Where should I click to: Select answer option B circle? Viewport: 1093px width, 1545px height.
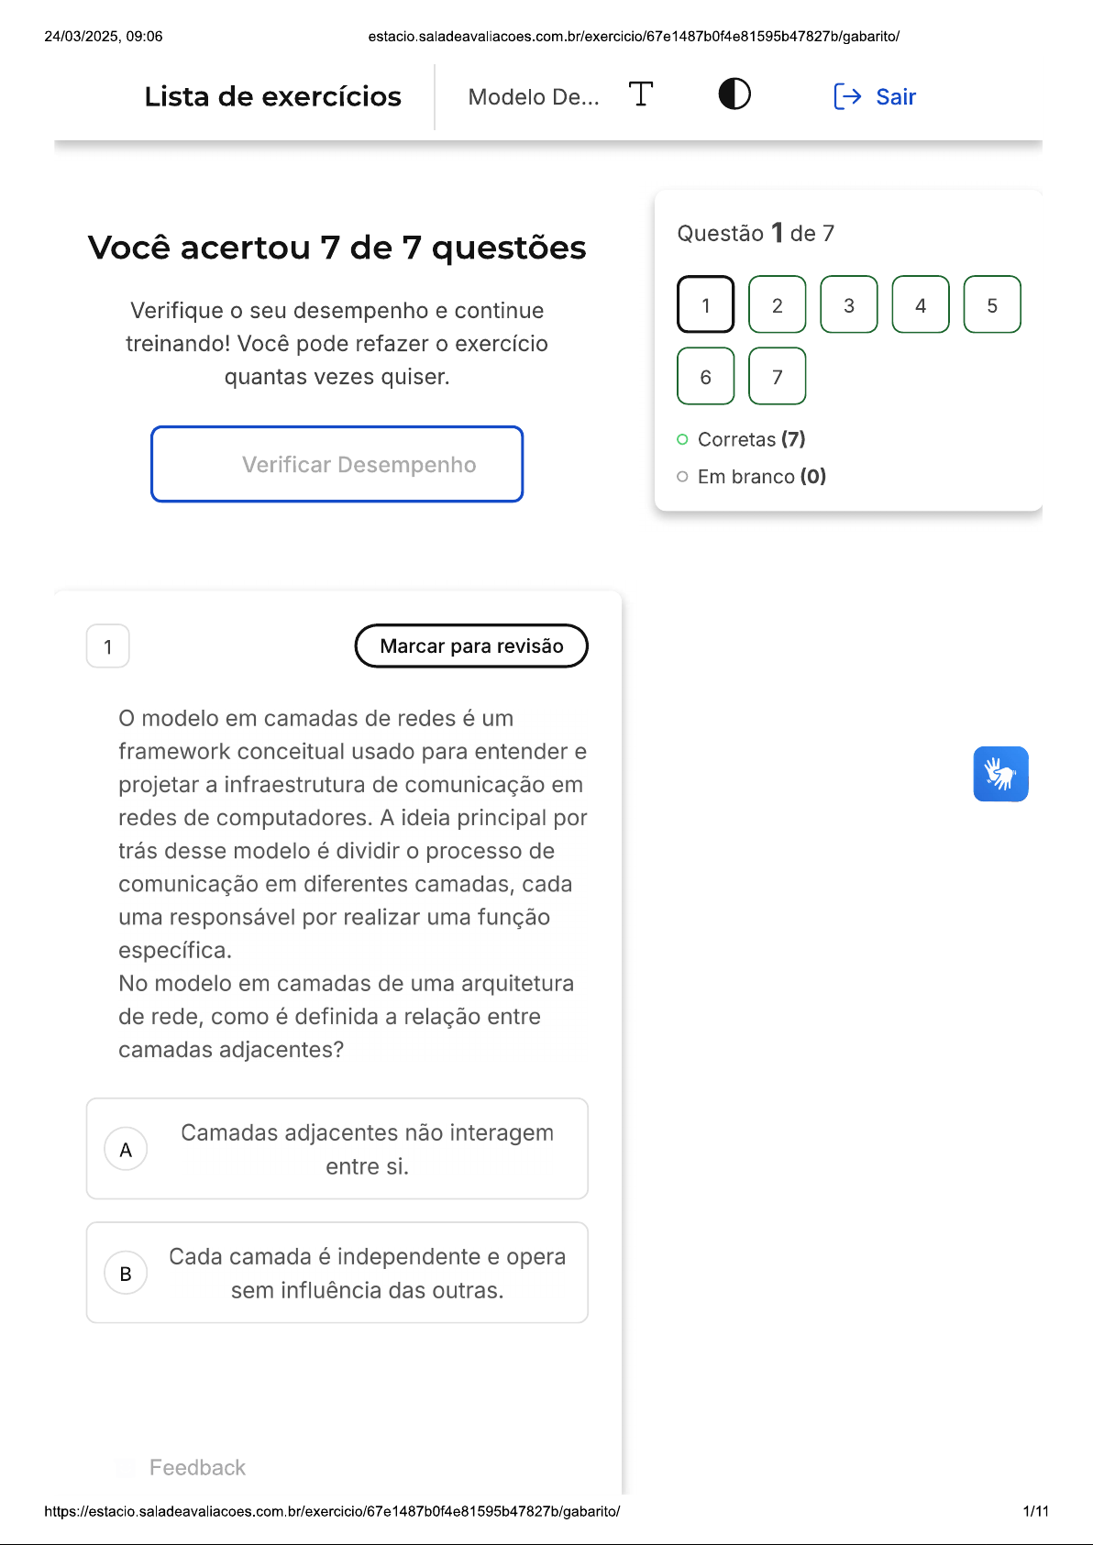[126, 1273]
